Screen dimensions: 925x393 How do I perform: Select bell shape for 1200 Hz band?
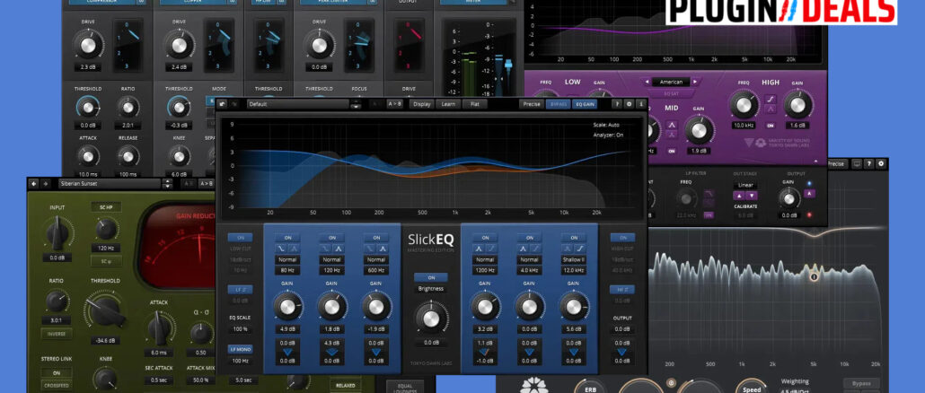point(479,249)
